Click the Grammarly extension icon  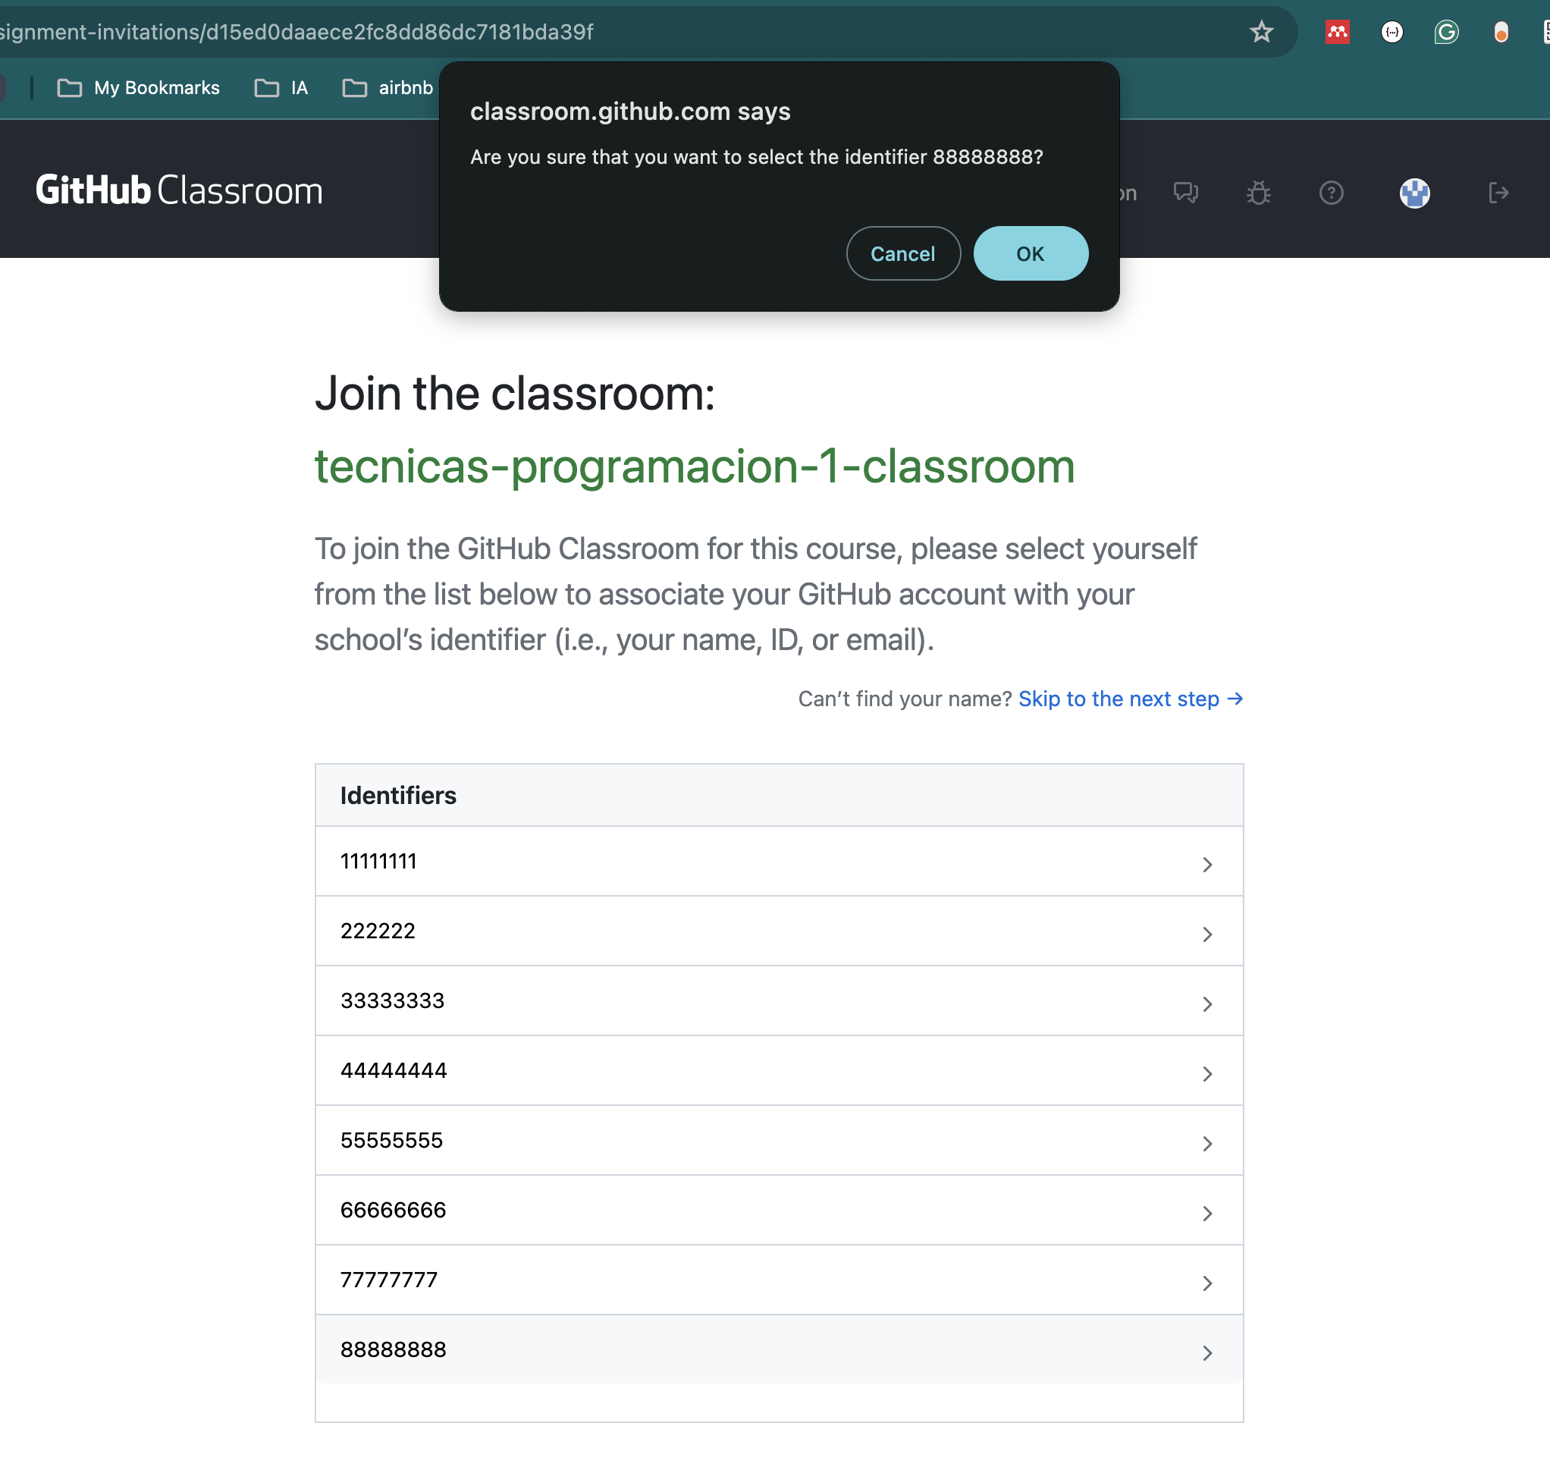[x=1446, y=32]
